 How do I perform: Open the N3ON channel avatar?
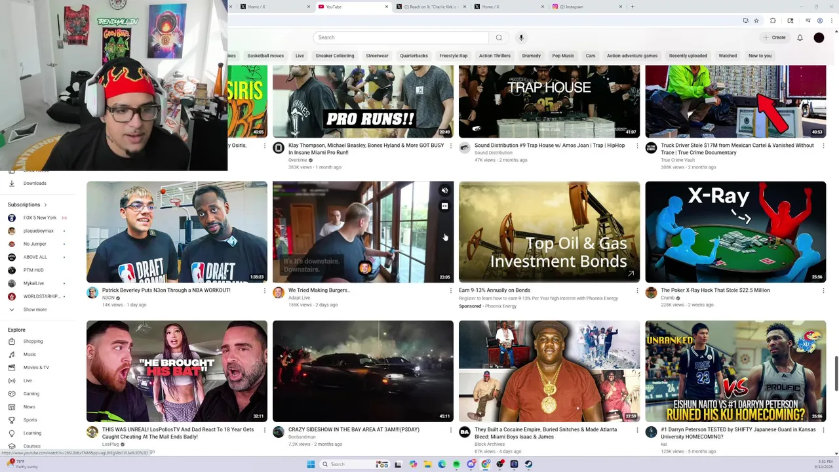[x=92, y=292]
